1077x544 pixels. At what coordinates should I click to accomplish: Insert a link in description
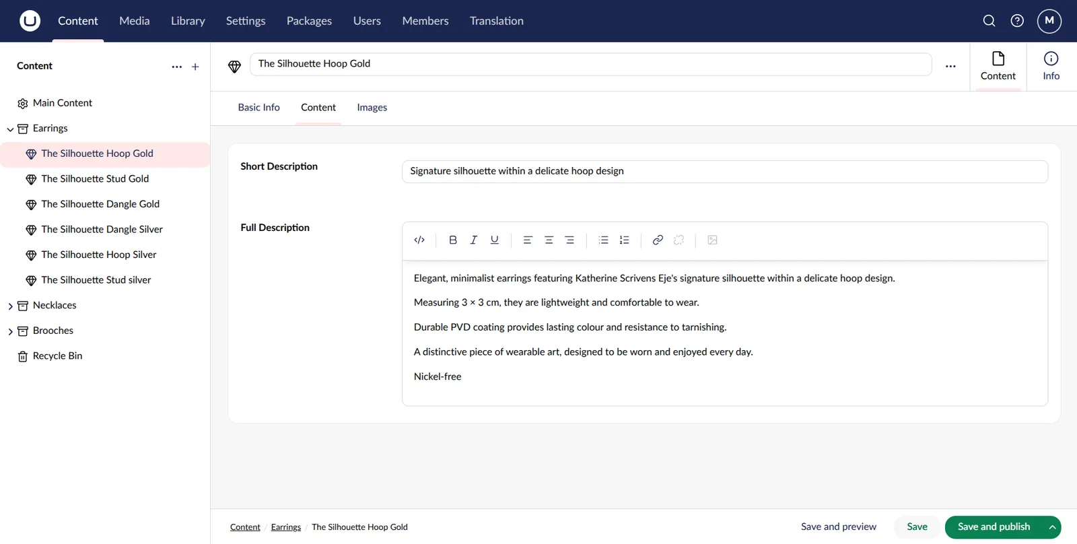click(x=658, y=240)
